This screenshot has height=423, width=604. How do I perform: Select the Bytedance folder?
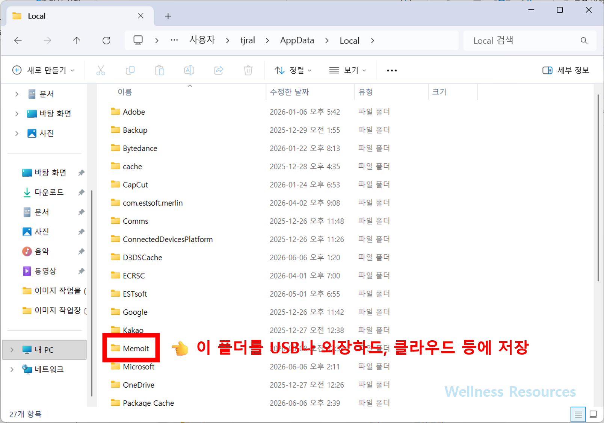(134, 148)
